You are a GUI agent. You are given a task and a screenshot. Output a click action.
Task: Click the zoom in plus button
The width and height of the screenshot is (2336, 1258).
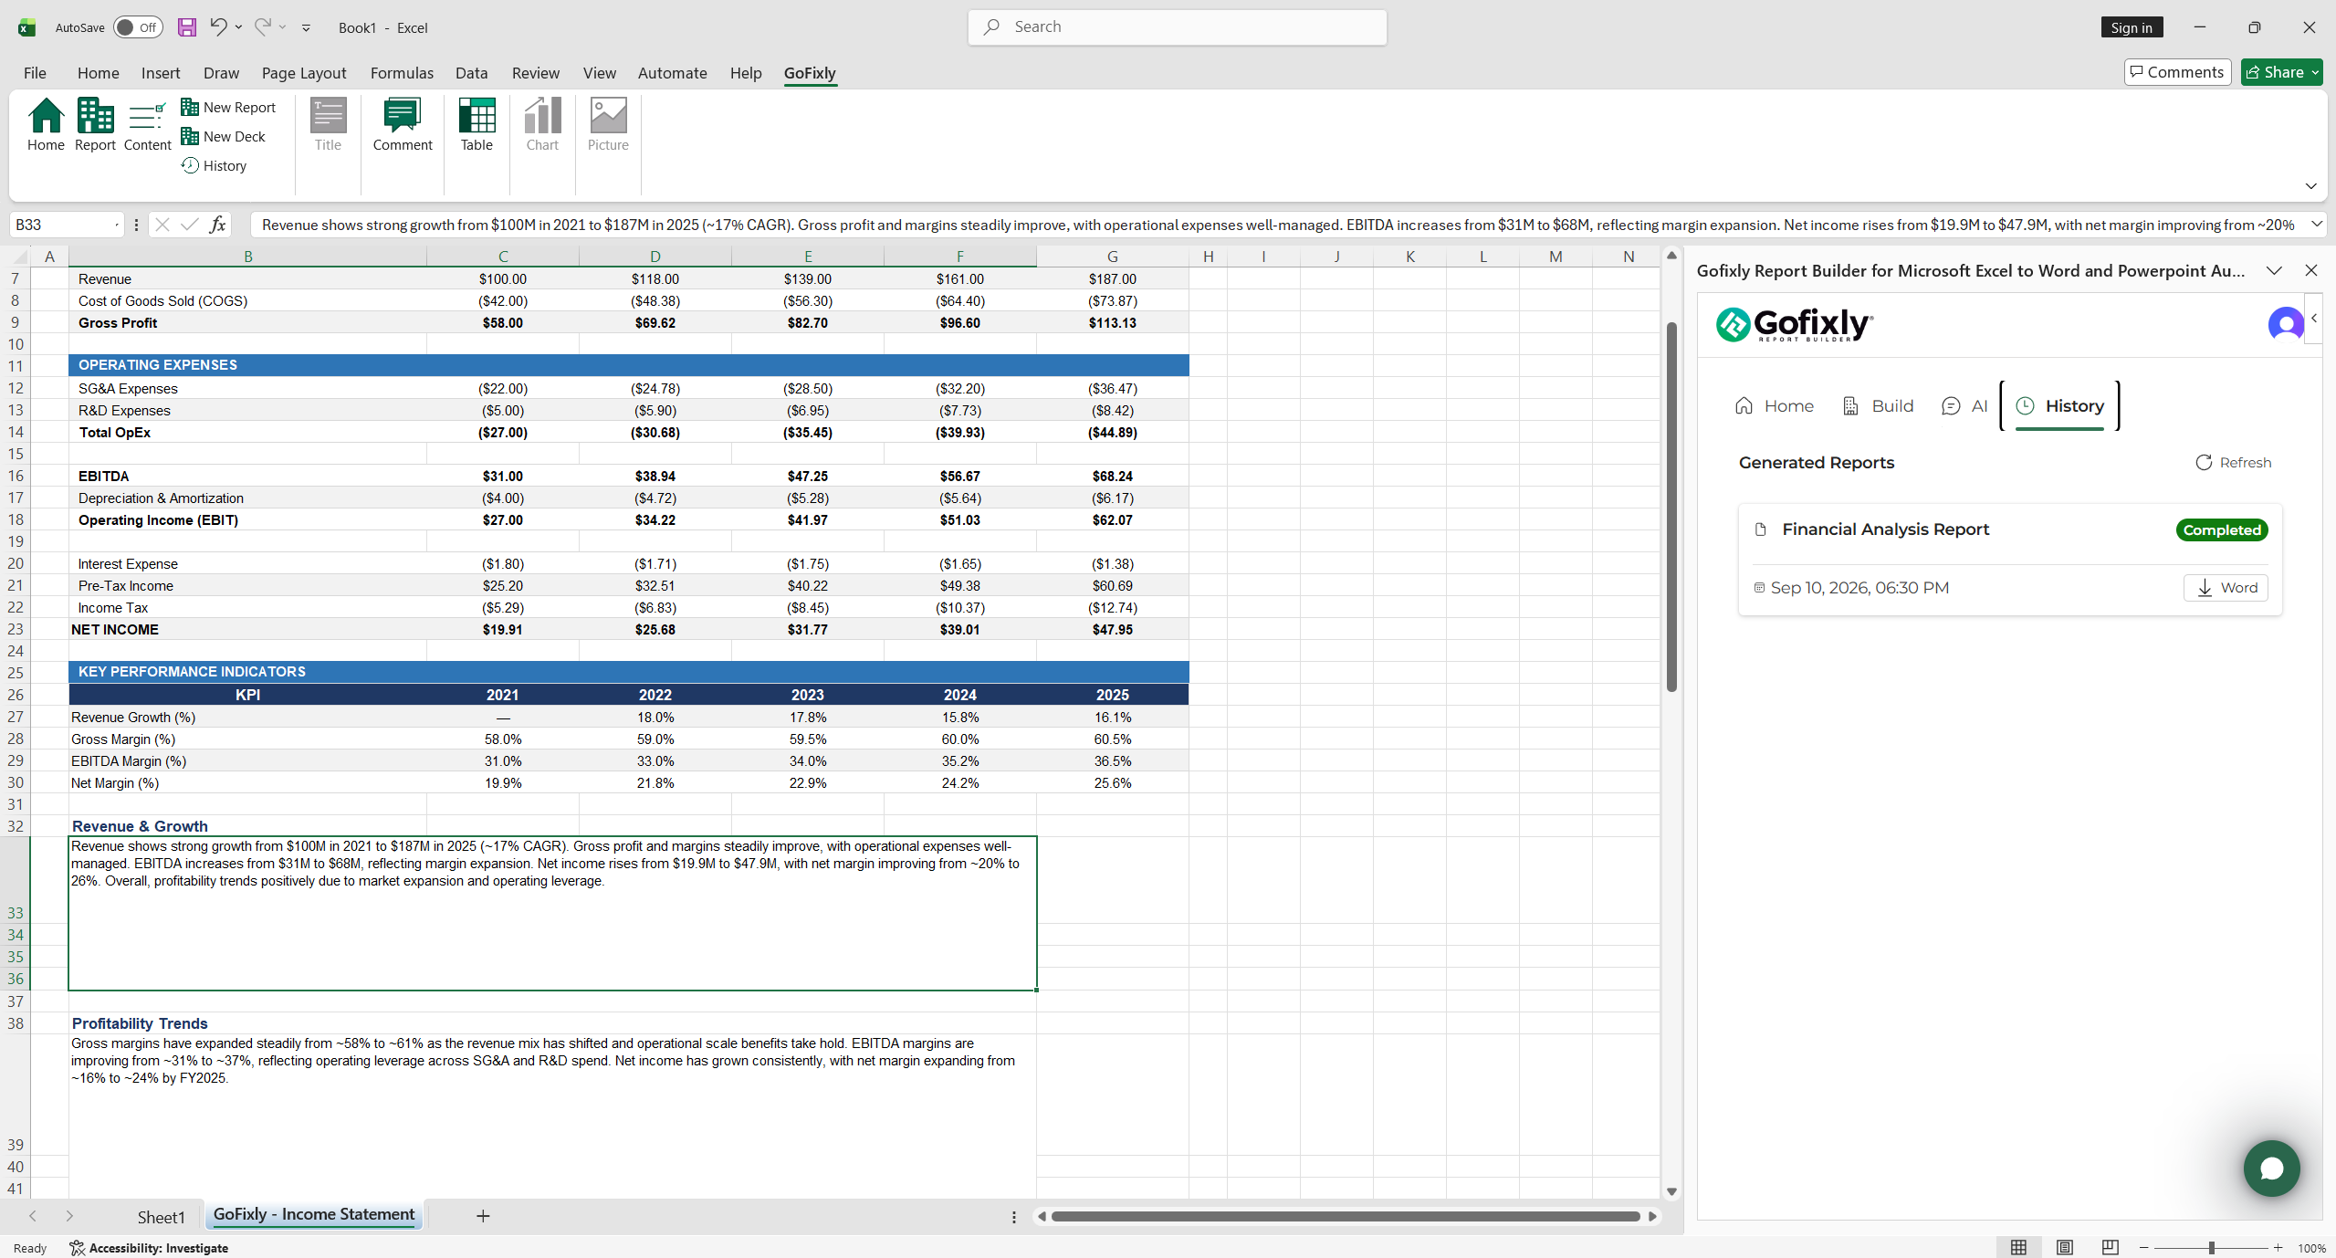click(2278, 1247)
